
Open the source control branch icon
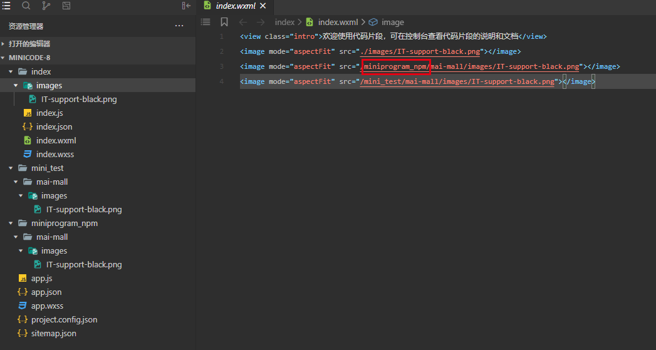[46, 6]
